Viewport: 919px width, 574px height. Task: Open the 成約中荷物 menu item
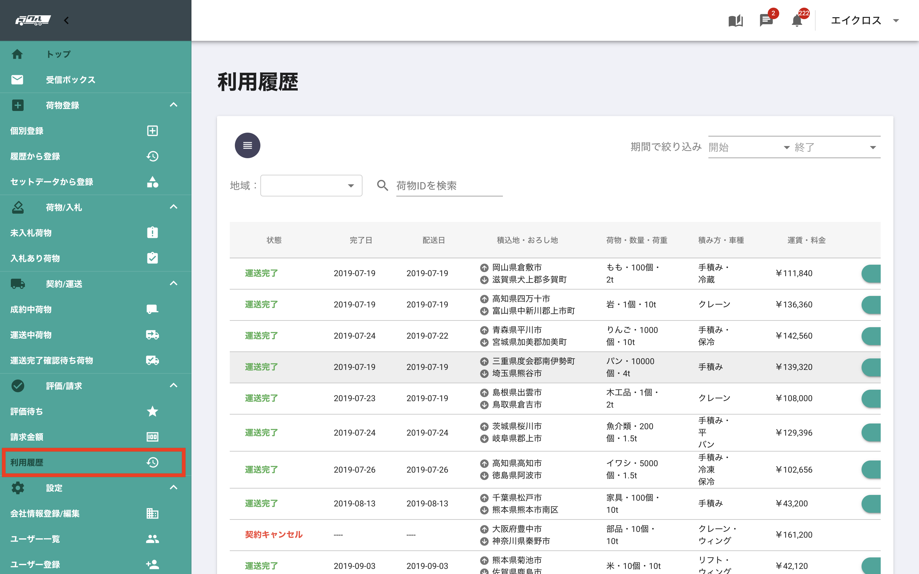(x=96, y=309)
